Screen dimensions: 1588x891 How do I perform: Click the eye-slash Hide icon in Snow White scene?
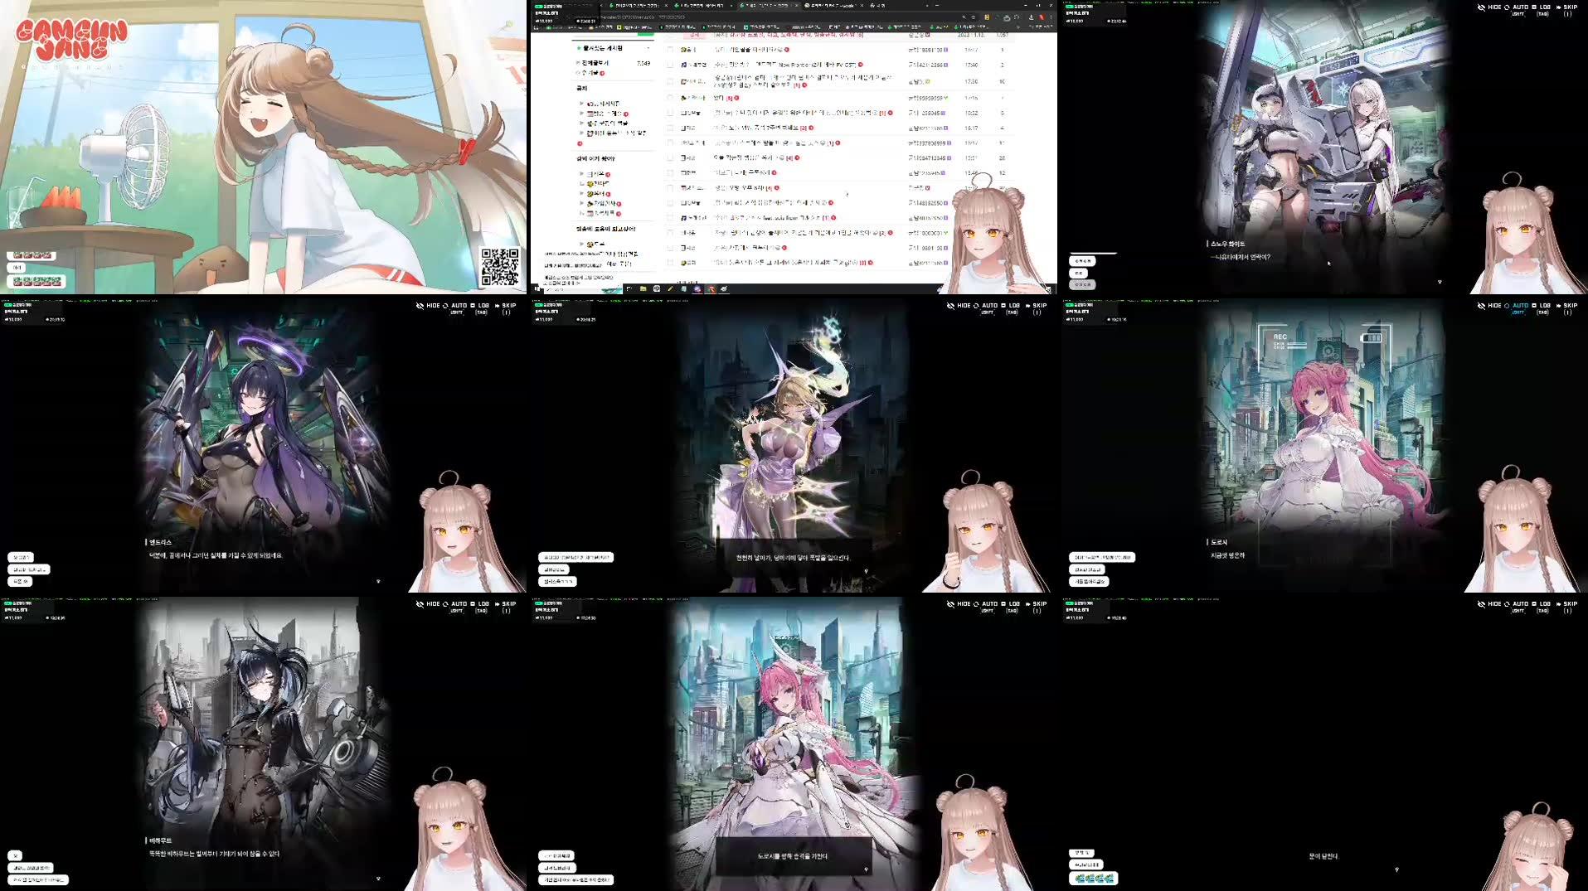(x=1481, y=7)
